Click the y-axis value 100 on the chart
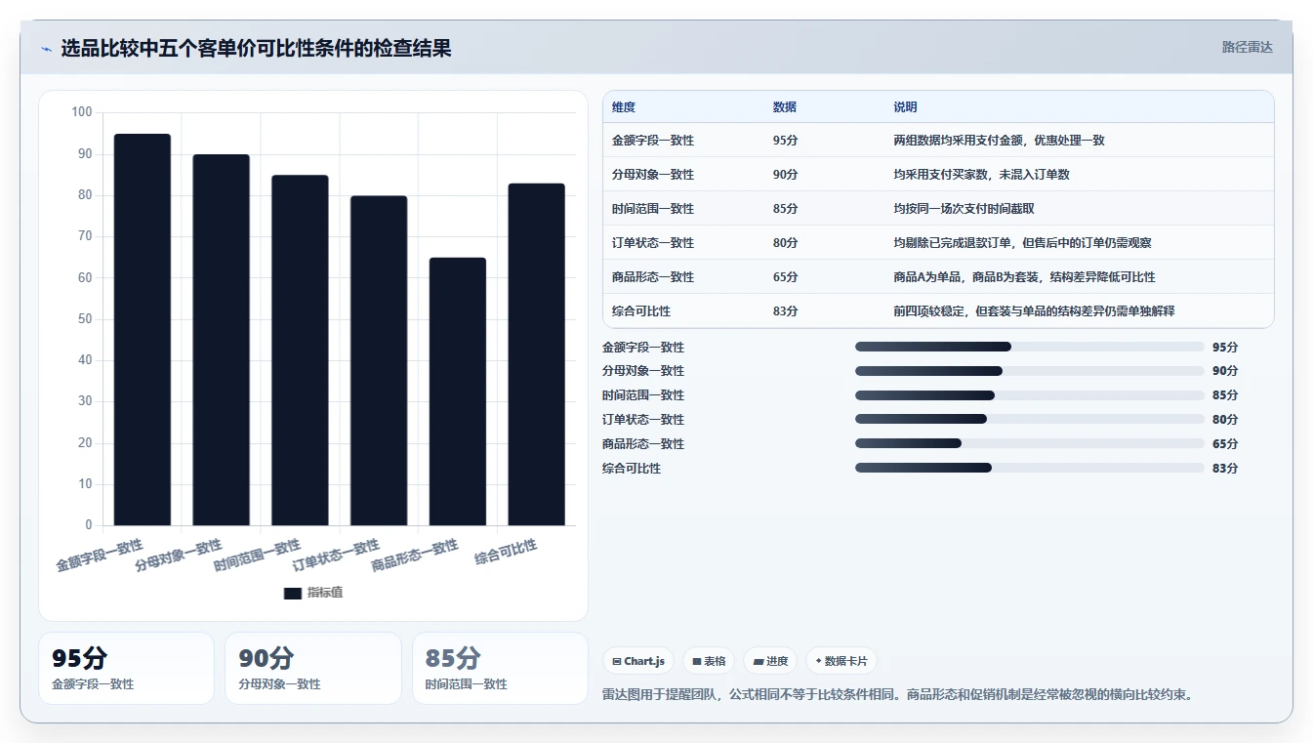 click(82, 112)
